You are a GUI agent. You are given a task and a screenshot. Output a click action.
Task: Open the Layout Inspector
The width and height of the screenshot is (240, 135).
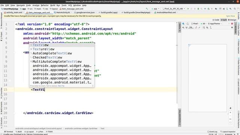(228, 132)
